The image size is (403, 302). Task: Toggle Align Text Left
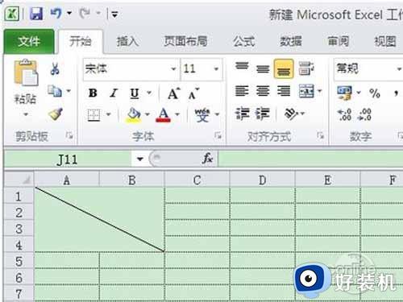click(242, 91)
